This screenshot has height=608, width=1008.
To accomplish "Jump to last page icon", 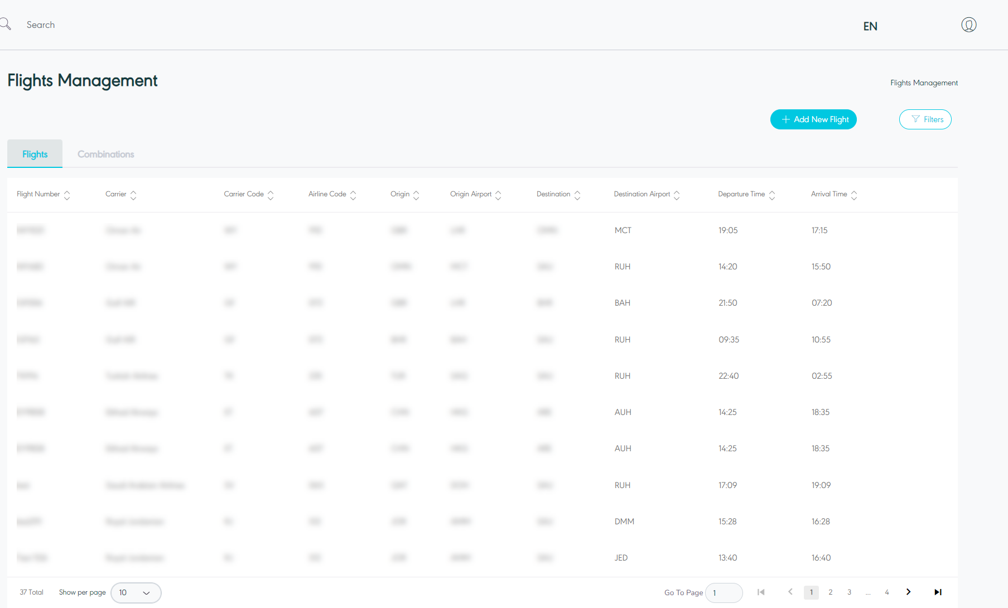I will tap(938, 592).
